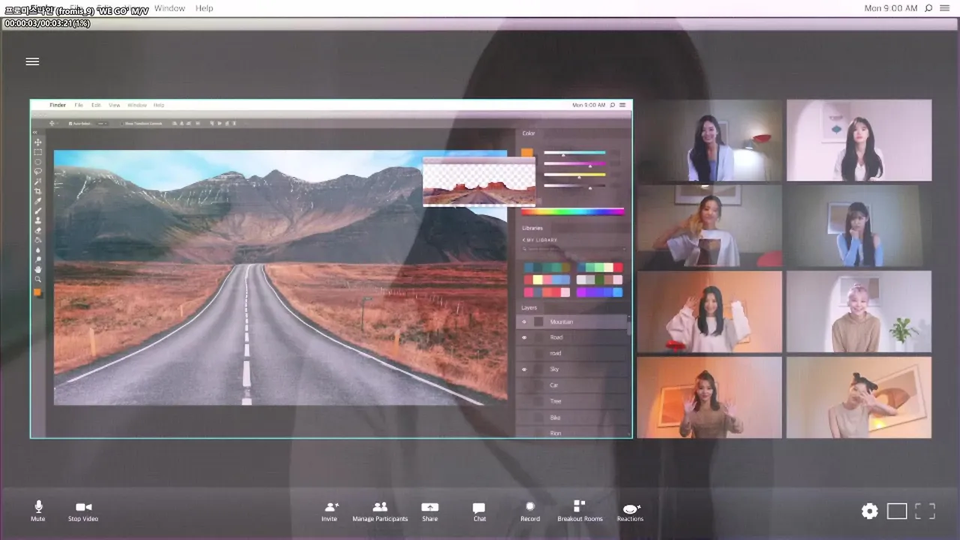Image resolution: width=960 pixels, height=540 pixels.
Task: Open Manage Participants
Action: (x=380, y=511)
